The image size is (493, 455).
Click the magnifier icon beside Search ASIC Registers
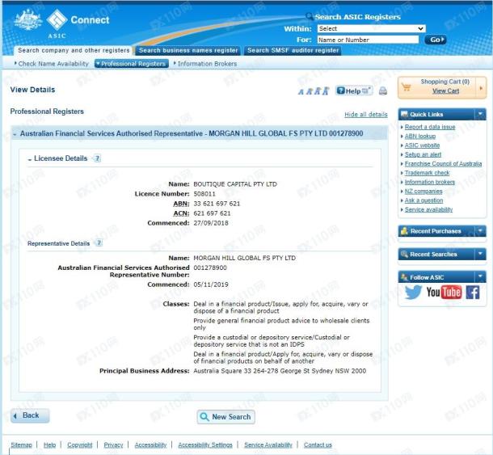pos(309,16)
